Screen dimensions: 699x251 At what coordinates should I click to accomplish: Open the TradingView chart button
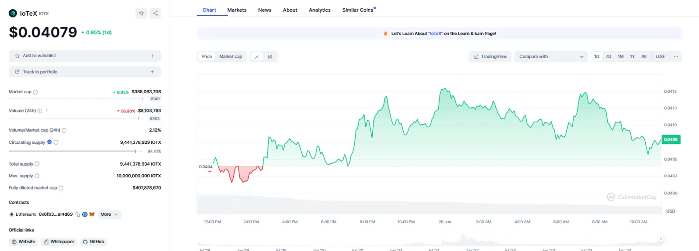490,57
